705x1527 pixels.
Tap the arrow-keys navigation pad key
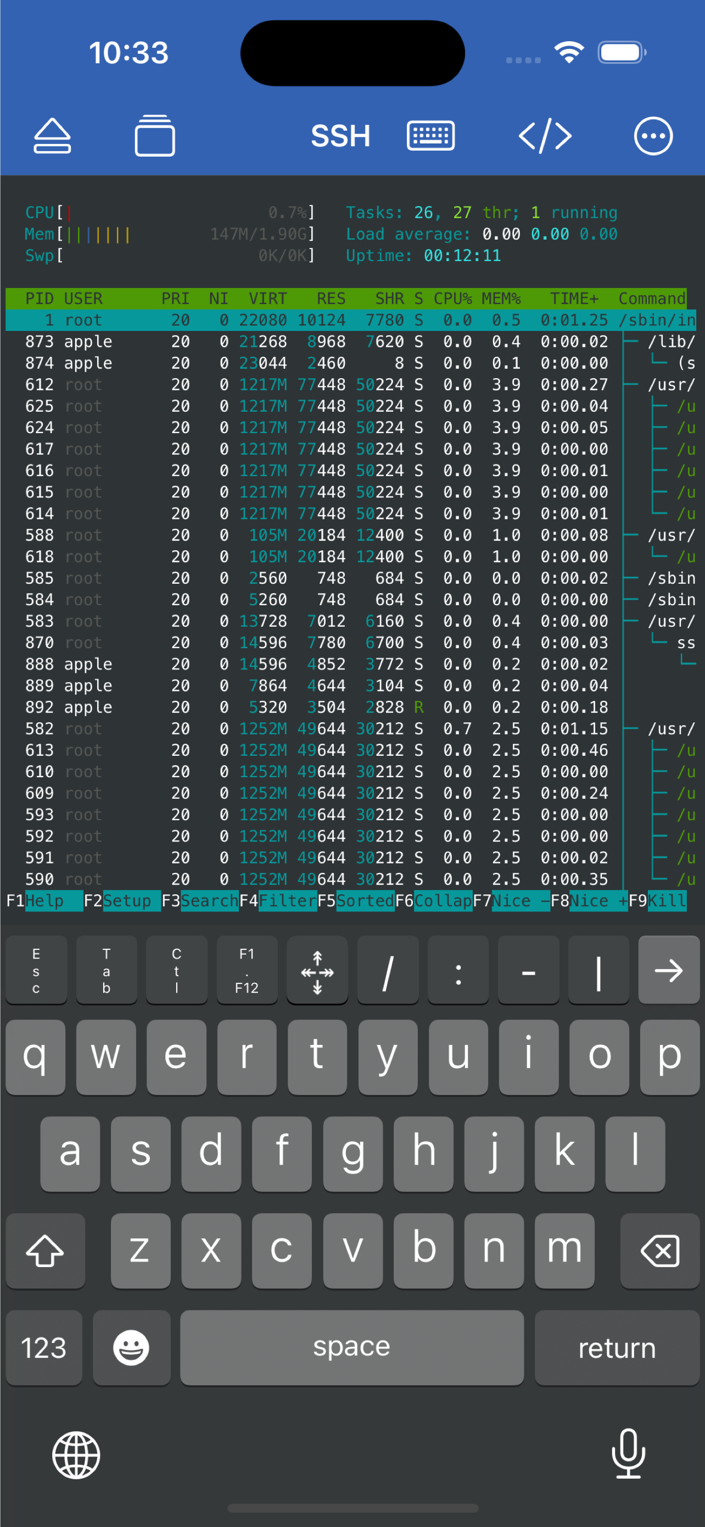(317, 970)
